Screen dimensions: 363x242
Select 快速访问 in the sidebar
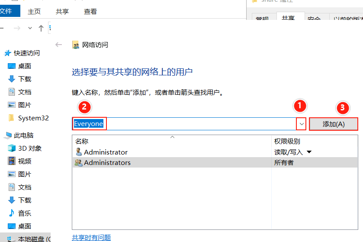pos(27,53)
